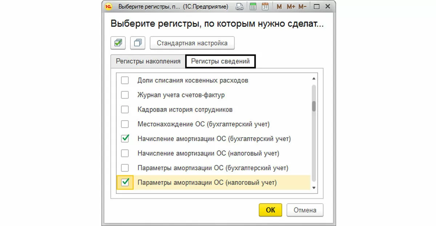Switch to the Регистры накопления tab
The width and height of the screenshot is (436, 226).
point(148,62)
